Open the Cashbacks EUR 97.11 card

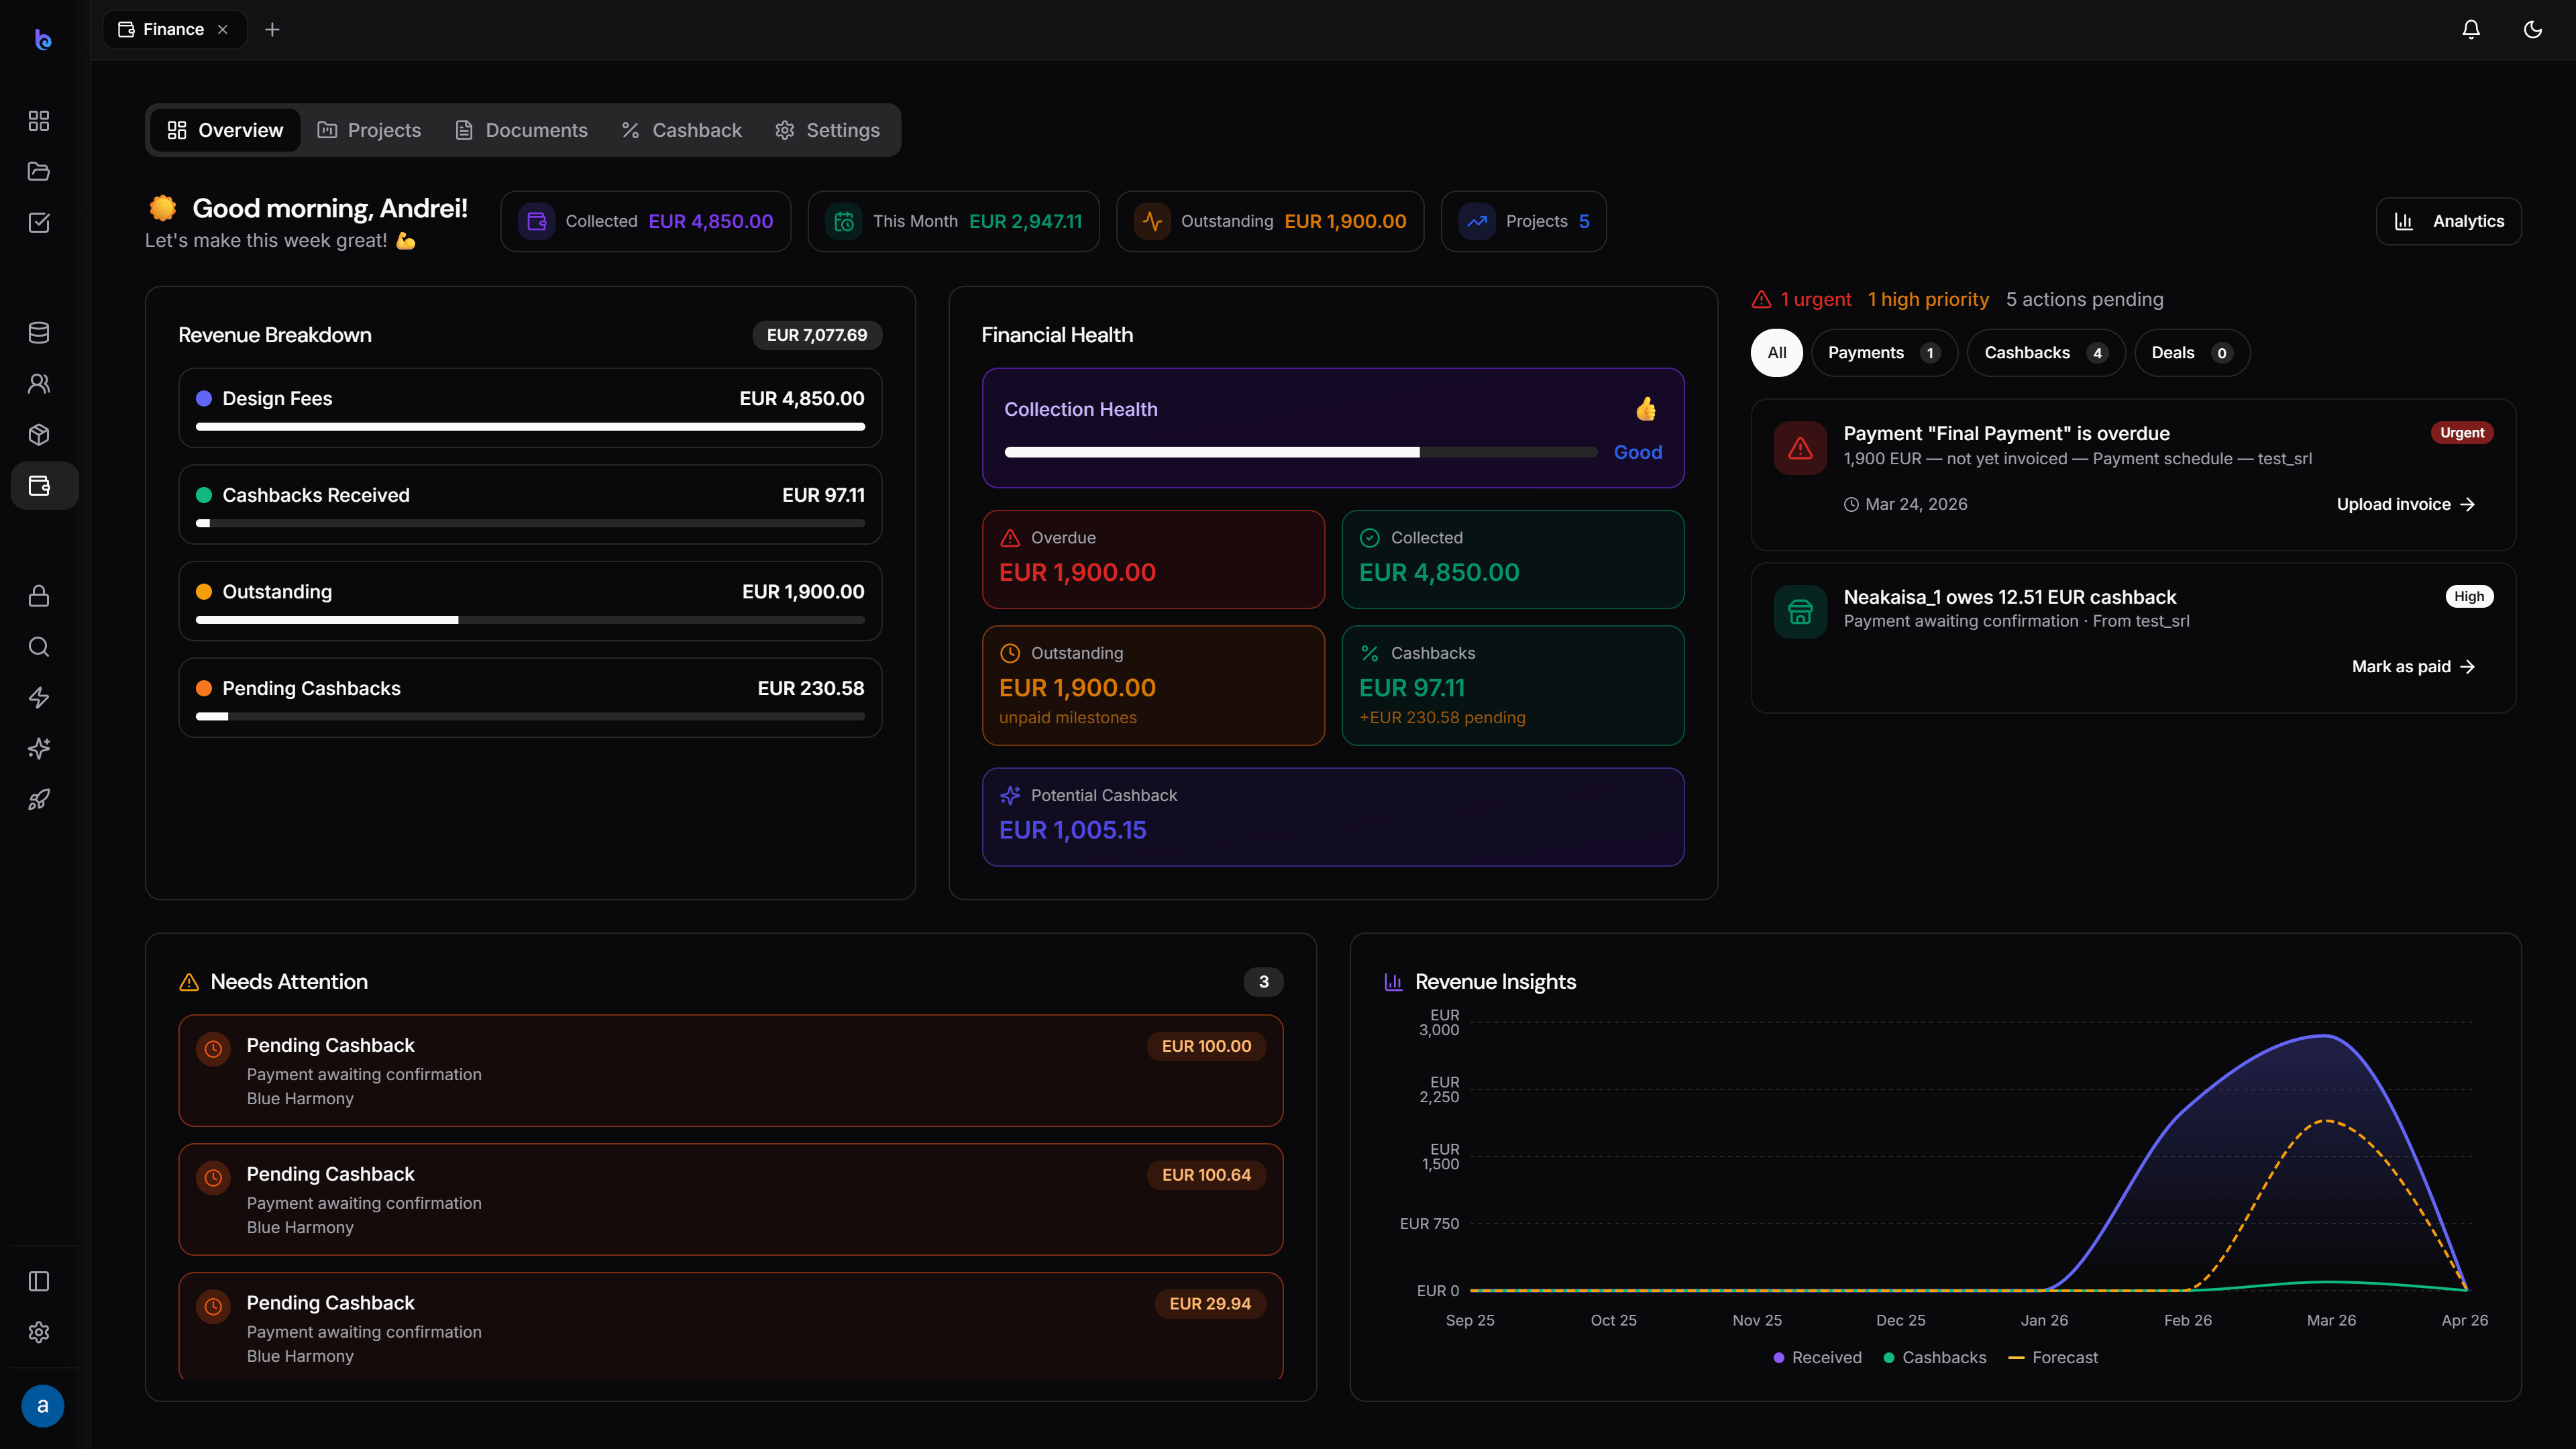(x=1513, y=685)
